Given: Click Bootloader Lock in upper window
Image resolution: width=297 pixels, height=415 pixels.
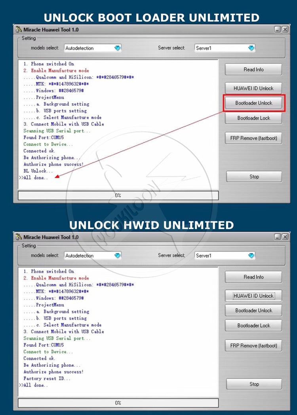Looking at the screenshot, I should coord(253,118).
